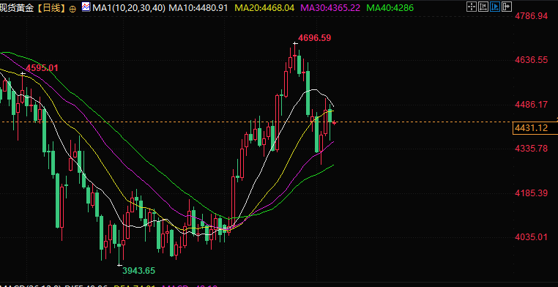Click the 4636.55 price axis label

[532, 60]
